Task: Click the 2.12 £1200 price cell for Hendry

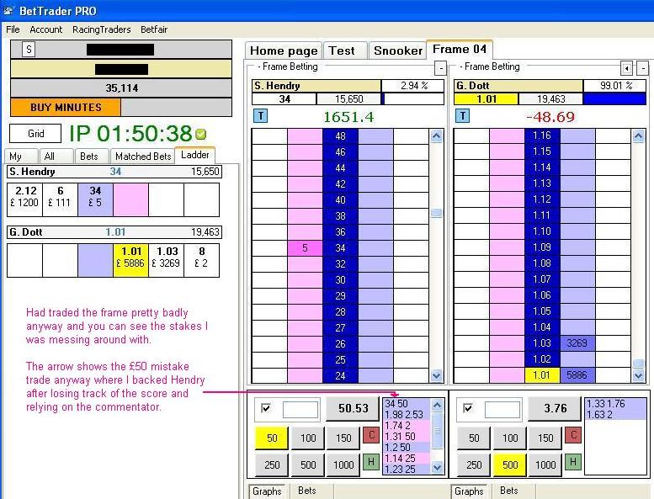Action: [25, 200]
